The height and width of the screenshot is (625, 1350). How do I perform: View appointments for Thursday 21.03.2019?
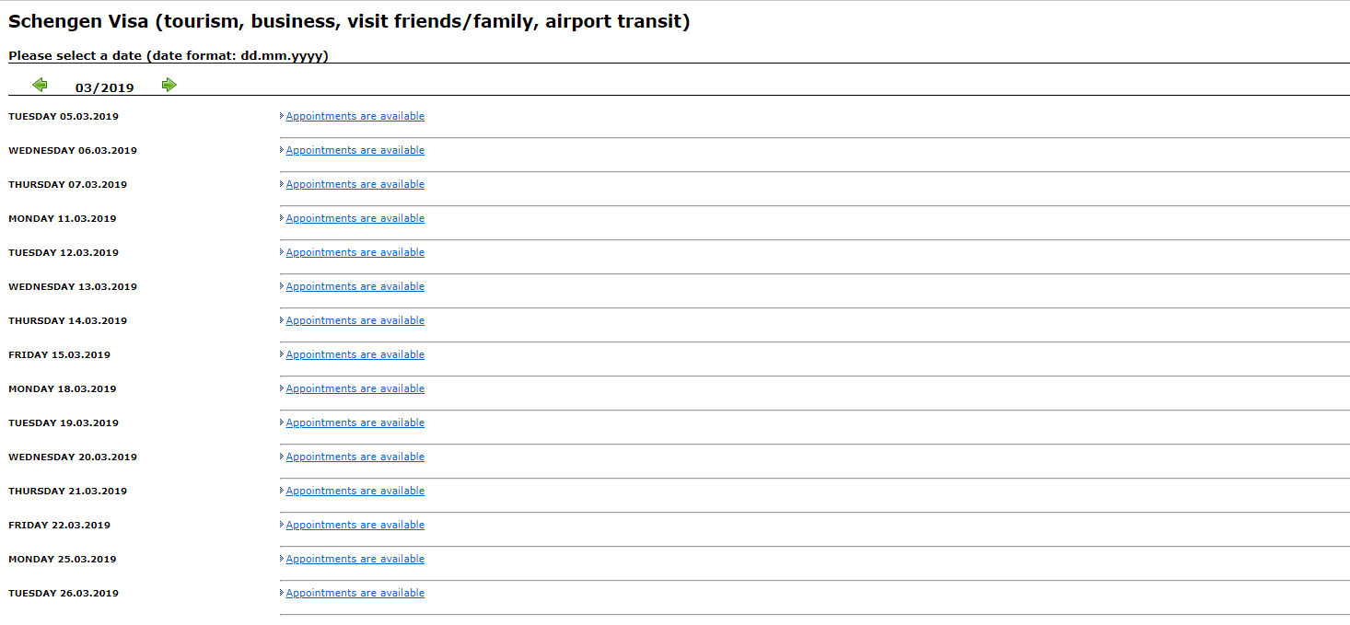pos(355,491)
